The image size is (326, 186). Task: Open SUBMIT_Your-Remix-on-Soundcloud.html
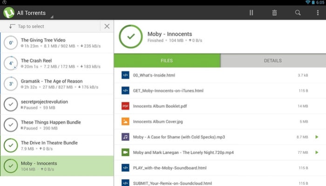tap(173, 183)
